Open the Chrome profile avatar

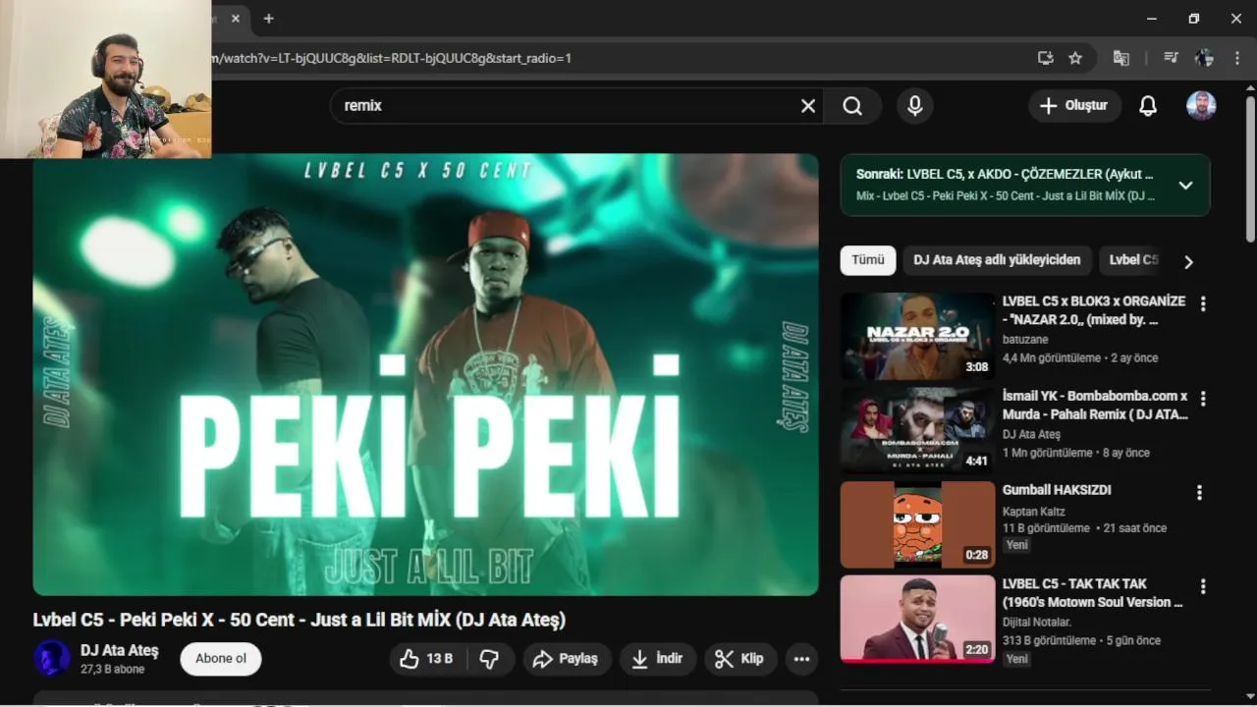1205,58
